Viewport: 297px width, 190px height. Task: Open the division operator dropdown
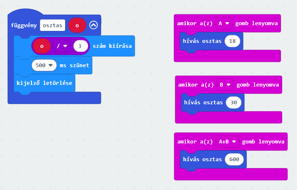[x=62, y=46]
